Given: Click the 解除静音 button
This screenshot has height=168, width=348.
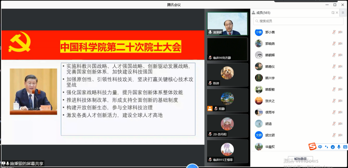Looking at the screenshot, I should (300, 159).
